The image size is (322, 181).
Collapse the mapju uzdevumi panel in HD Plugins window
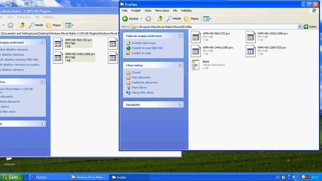pyautogui.click(x=42, y=42)
